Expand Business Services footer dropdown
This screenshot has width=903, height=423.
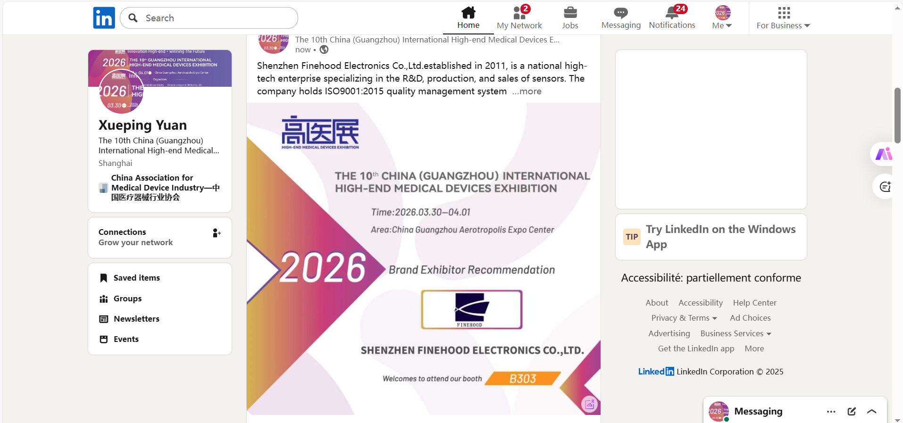(736, 333)
